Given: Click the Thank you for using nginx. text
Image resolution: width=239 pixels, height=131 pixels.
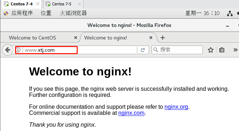Looking at the screenshot, I should (62, 125).
